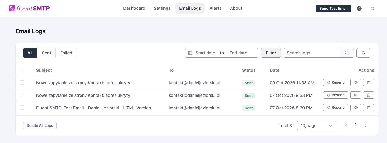Delete the 09 Oct 11:58 AM log
The height and width of the screenshot is (143, 387).
pos(369,82)
